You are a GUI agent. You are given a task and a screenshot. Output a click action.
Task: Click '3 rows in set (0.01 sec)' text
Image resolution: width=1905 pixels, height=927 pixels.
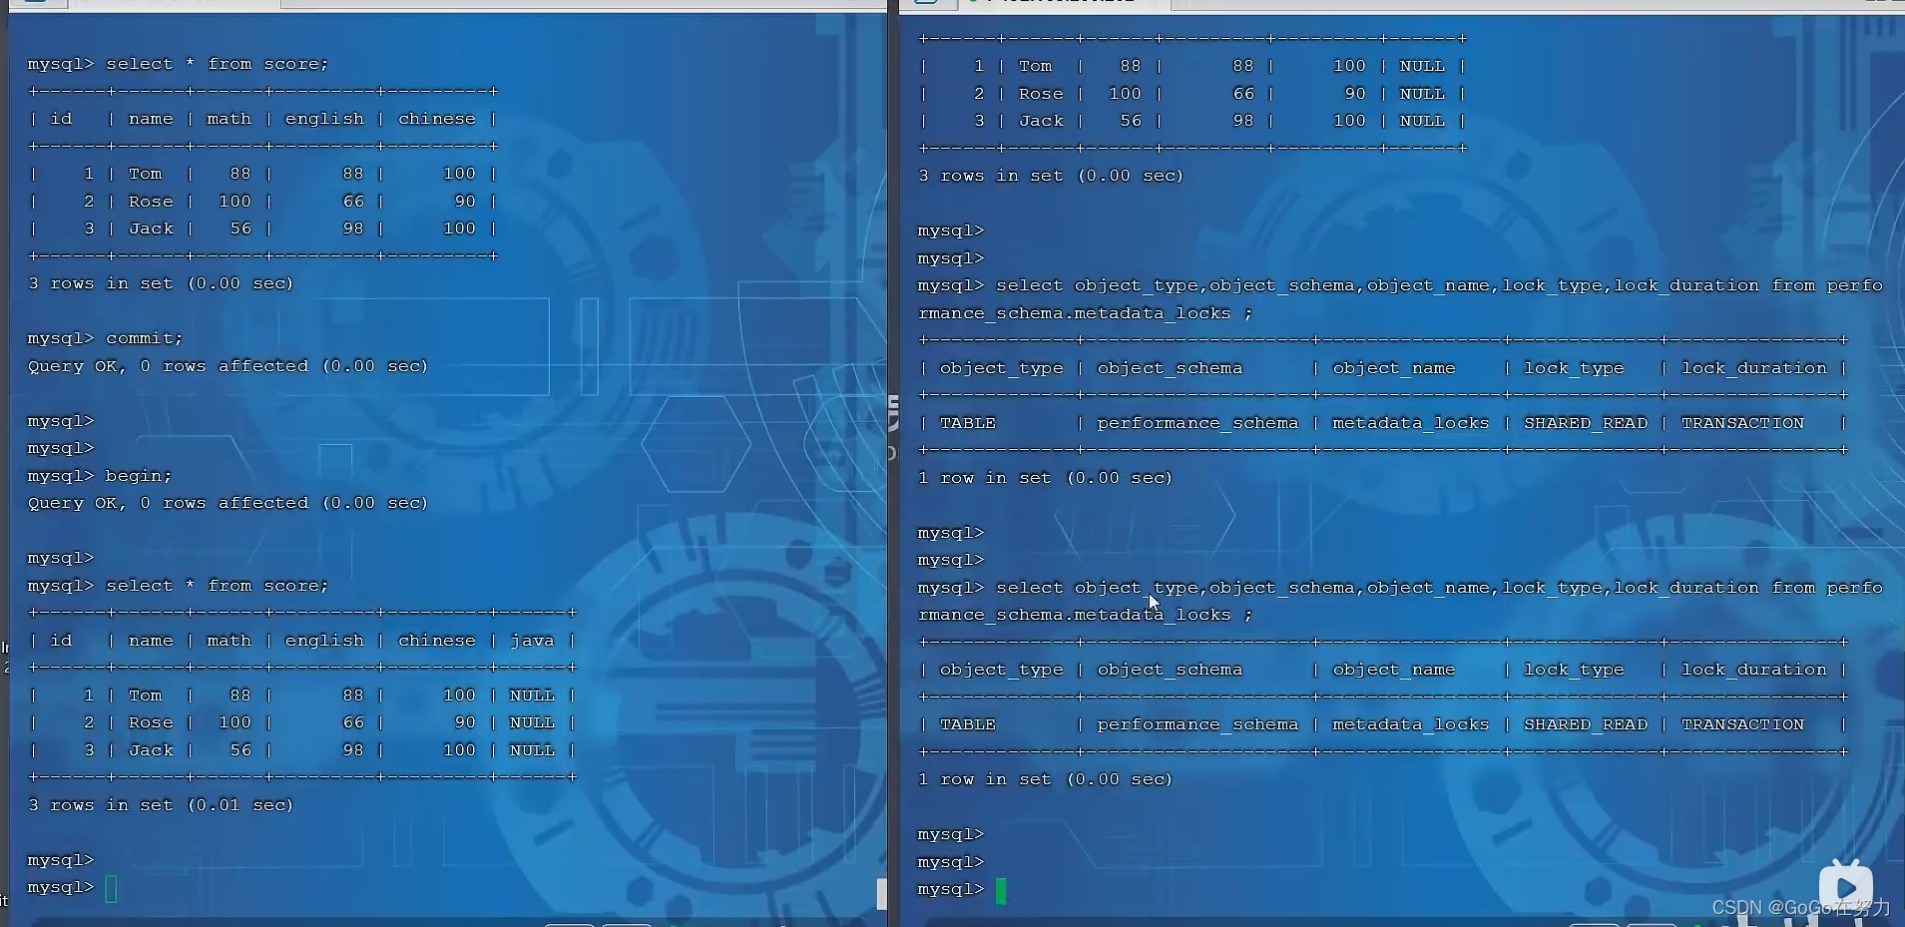(x=161, y=805)
